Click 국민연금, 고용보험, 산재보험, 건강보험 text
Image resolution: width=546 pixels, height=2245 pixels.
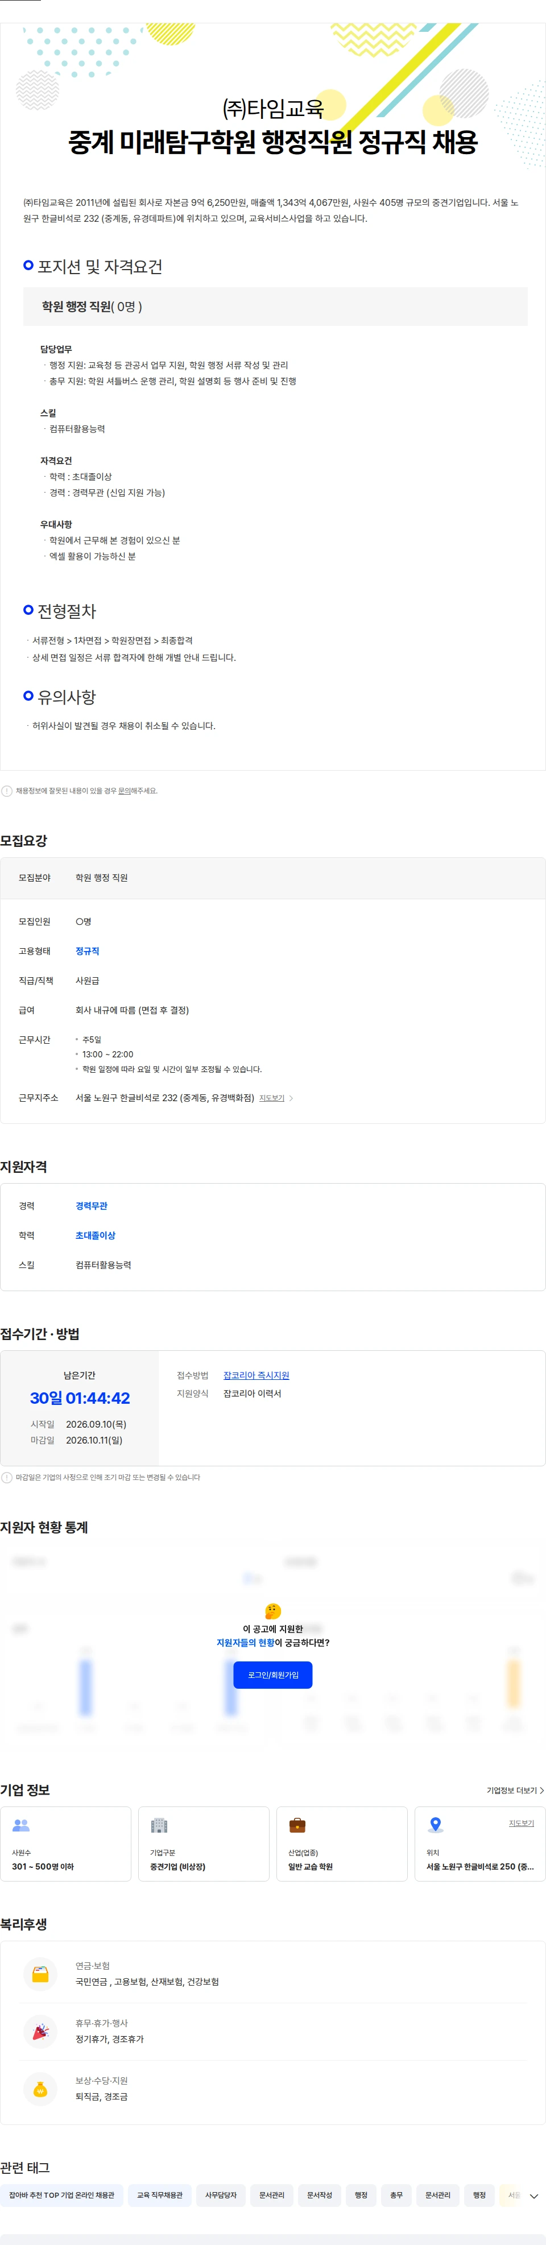click(147, 1982)
